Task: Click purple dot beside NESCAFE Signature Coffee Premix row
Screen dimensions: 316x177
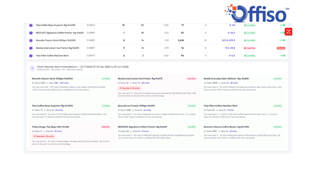Action: pyautogui.click(x=31, y=33)
